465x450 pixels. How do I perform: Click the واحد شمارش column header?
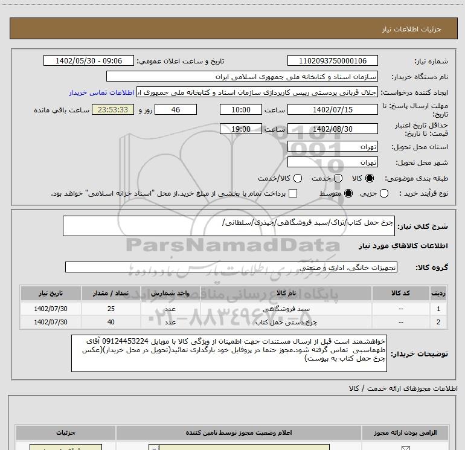point(170,293)
